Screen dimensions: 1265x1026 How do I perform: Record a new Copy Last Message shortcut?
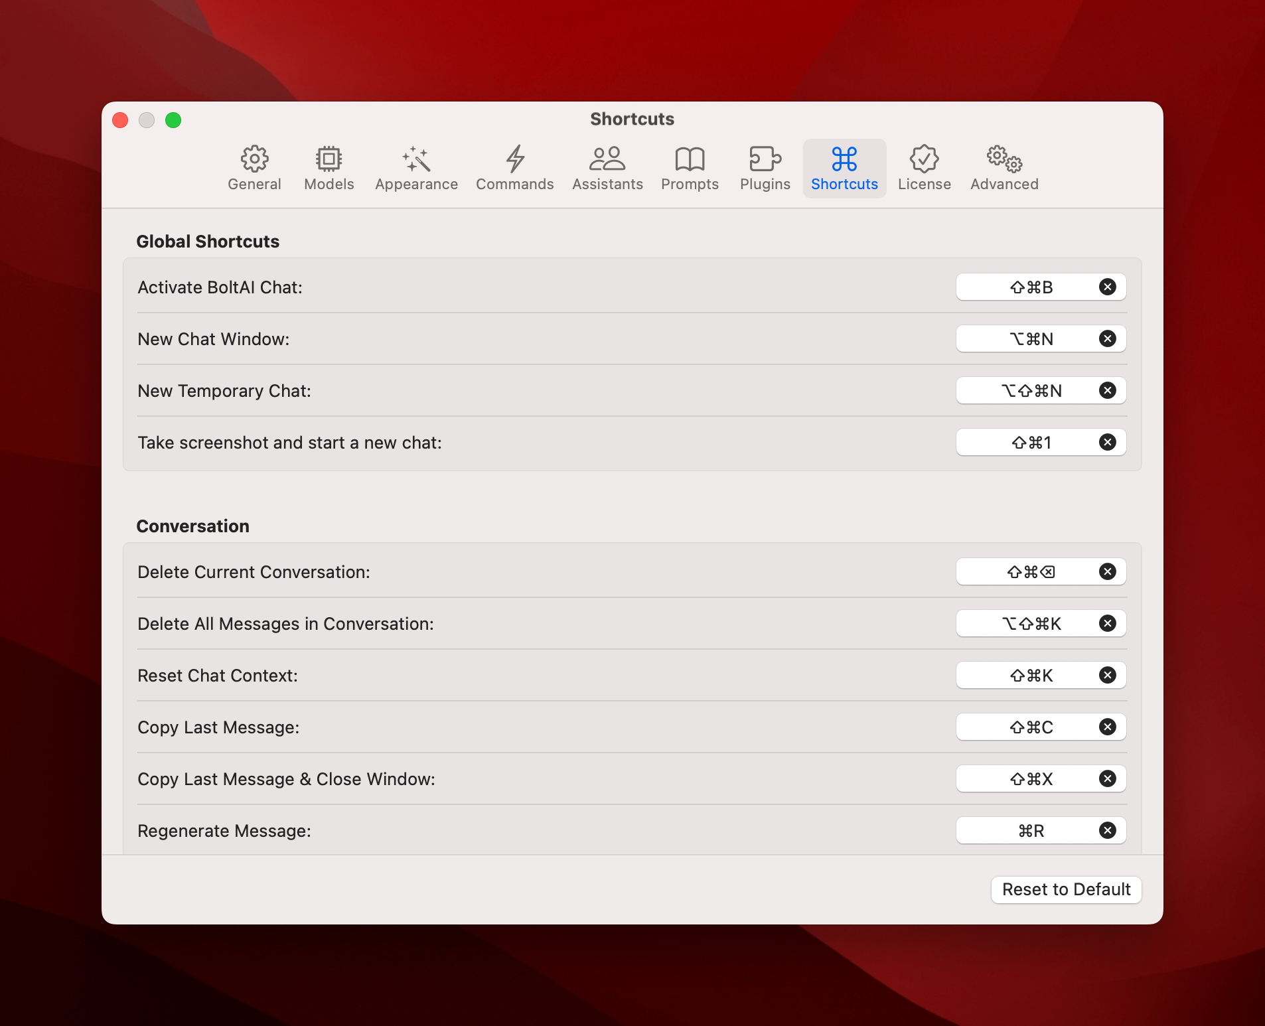point(1030,727)
